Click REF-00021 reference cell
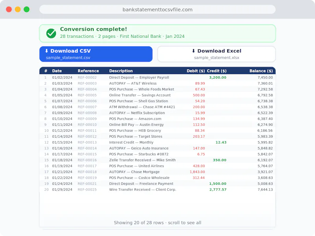Screen dimensions: 315x236 click(87, 184)
